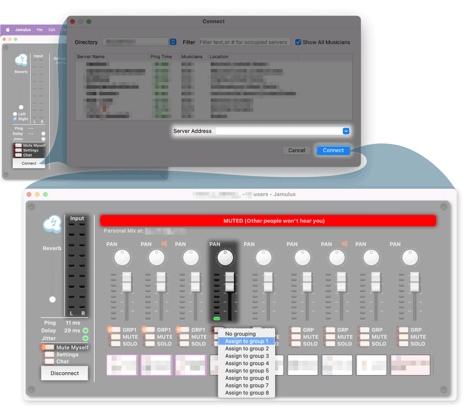Click the Apple menu icon
This screenshot has width=466, height=410.
[x=8, y=30]
